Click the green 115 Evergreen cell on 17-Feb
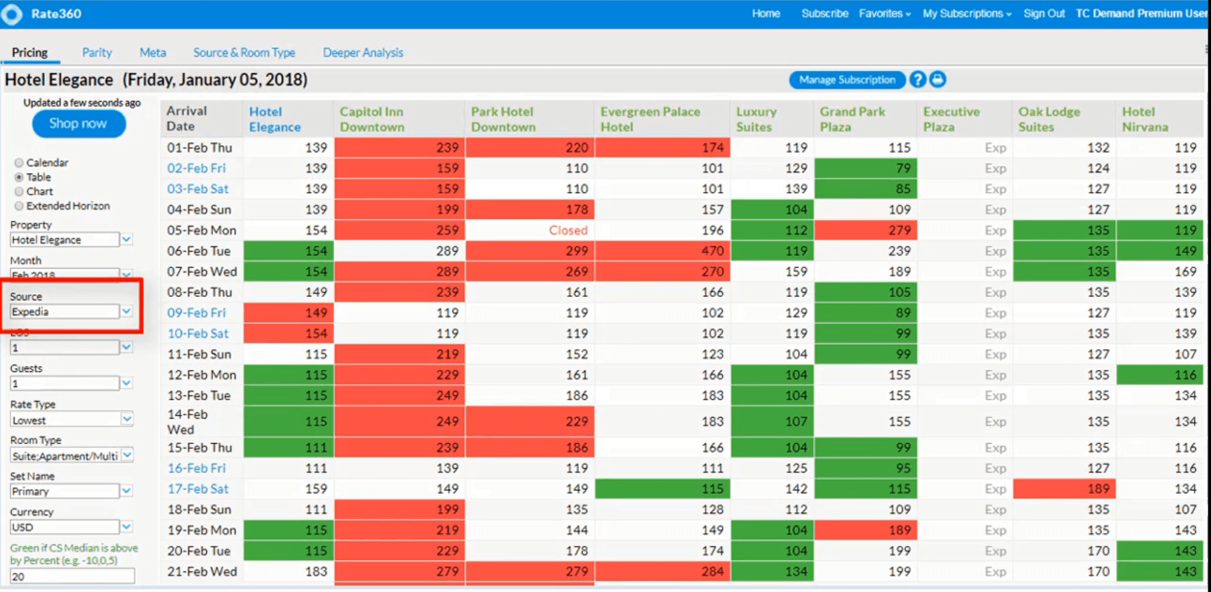 pos(663,489)
